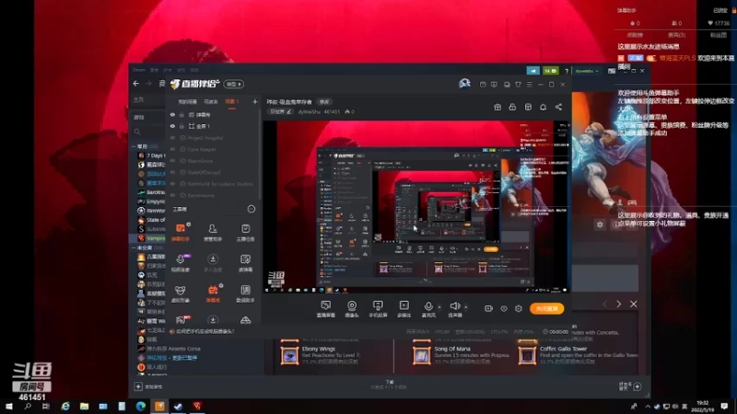Screen dimensions: 737x414
Task: Open the orange danmaku show TV tool
Action: [x=213, y=293]
